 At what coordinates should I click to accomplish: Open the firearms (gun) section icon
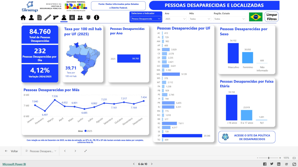56,18
